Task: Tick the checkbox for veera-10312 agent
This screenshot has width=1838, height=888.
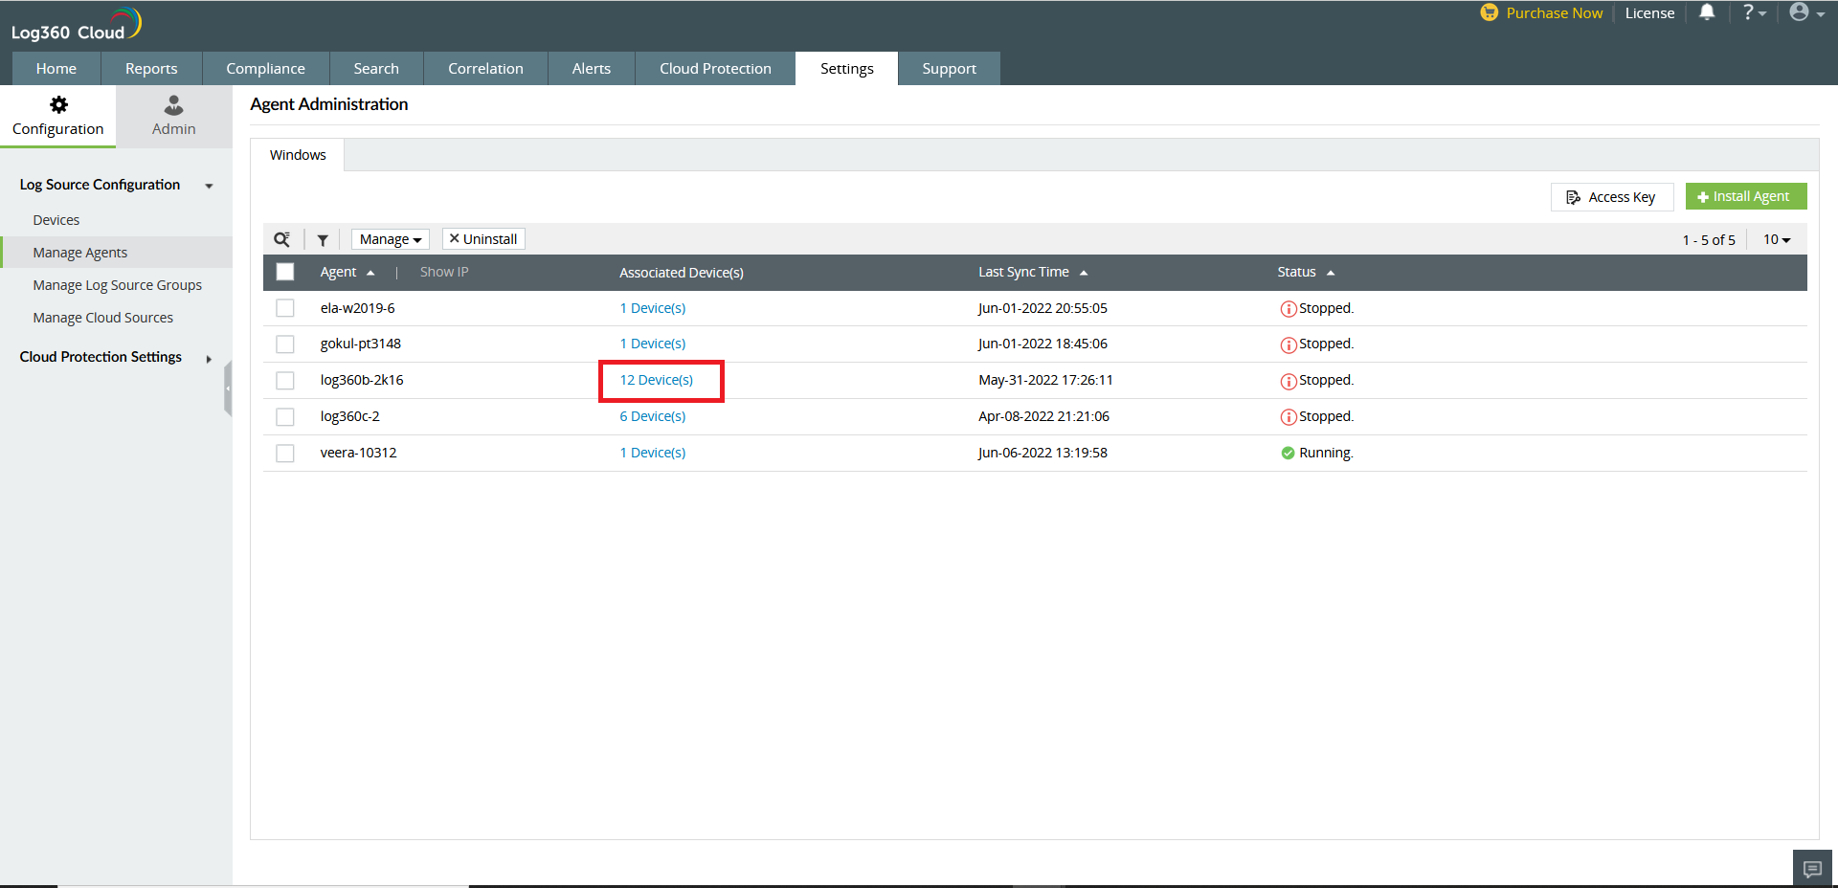Action: [x=285, y=453]
